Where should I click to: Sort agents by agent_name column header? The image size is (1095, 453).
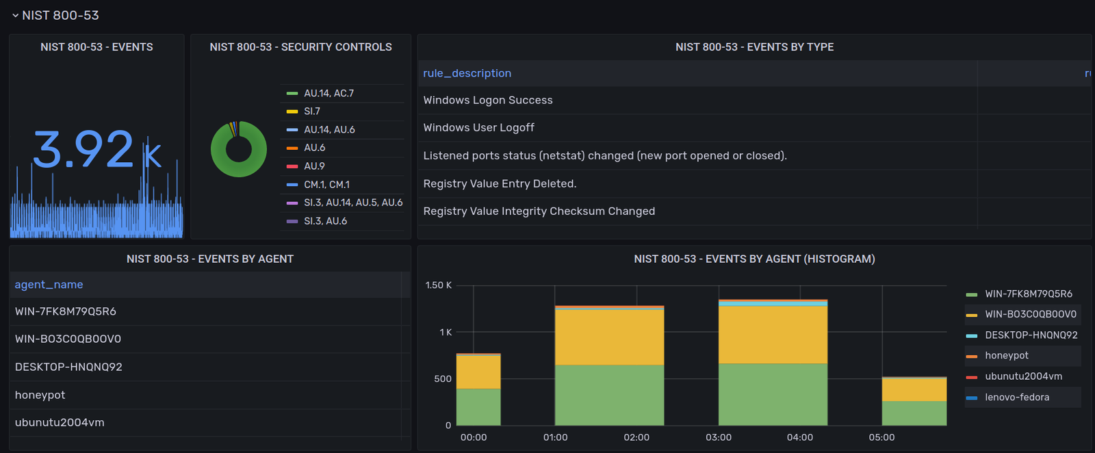pyautogui.click(x=49, y=285)
